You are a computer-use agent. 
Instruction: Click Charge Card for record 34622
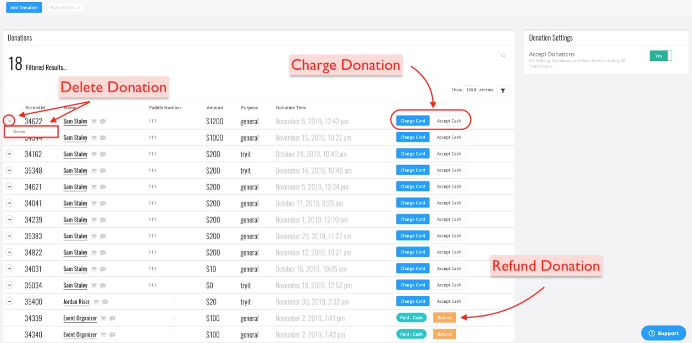413,121
